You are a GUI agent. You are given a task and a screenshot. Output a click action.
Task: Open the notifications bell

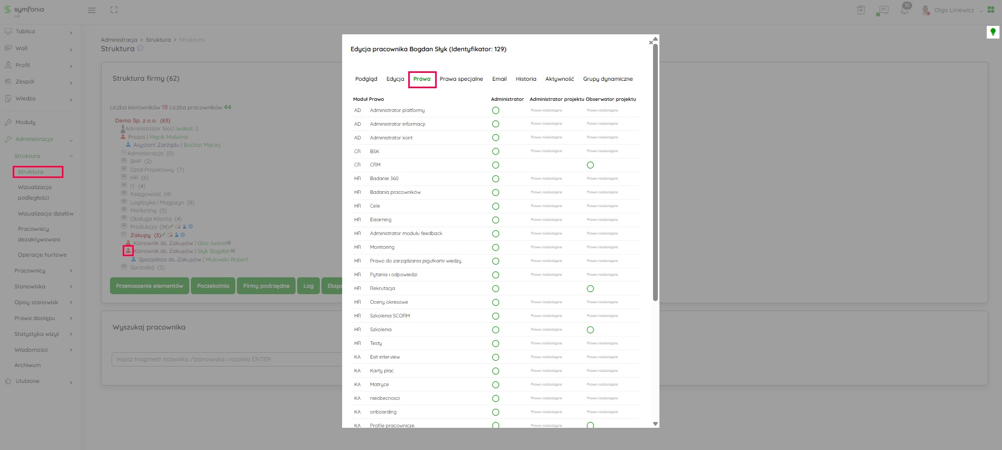[905, 10]
